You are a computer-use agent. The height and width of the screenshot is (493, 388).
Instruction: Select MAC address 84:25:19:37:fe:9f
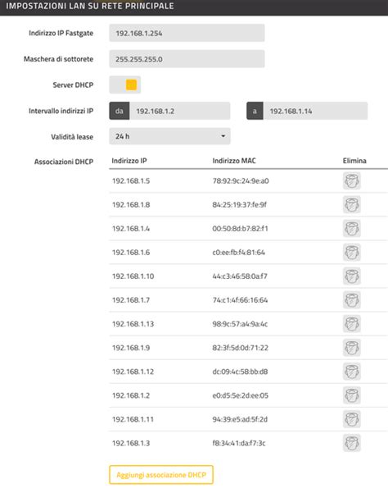pyautogui.click(x=240, y=205)
